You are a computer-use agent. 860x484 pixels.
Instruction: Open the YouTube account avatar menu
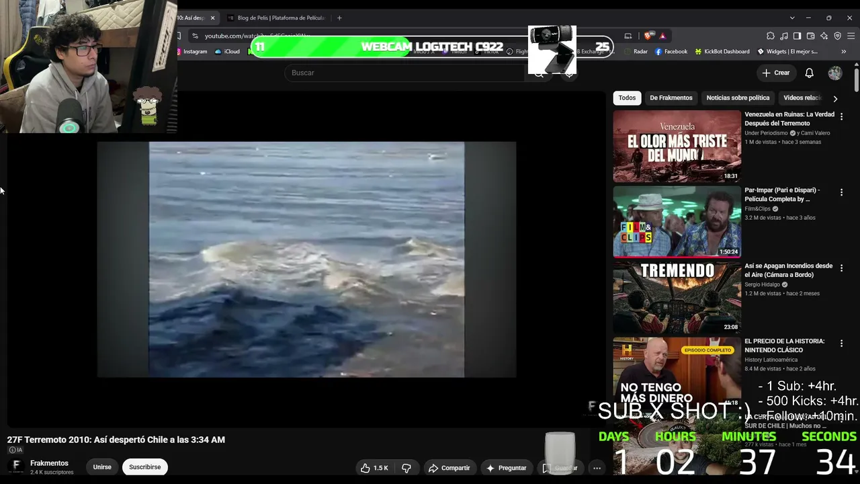(835, 73)
